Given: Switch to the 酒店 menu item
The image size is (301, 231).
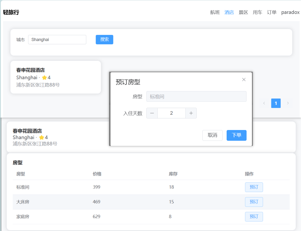Looking at the screenshot, I should (229, 12).
